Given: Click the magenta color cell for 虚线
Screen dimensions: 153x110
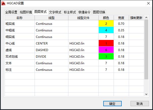Looking at the screenshot, I should [x=106, y=50].
